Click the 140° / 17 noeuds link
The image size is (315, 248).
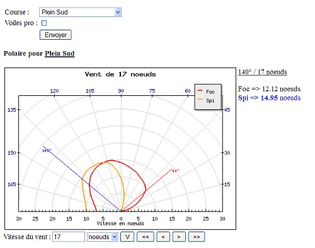pos(263,72)
